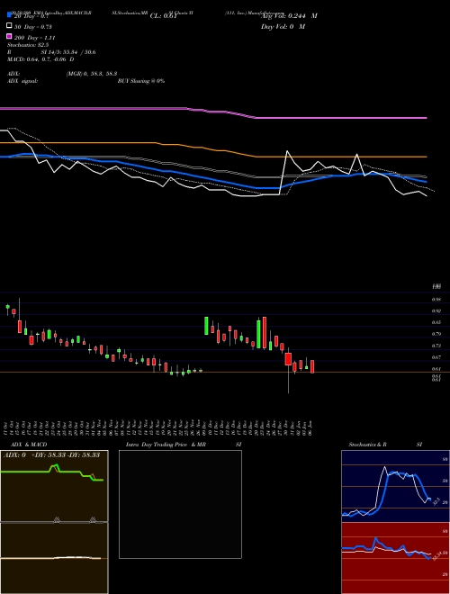This screenshot has height=594, width=450.
Task: Click the 'Intra Day Trading Price & MR' title
Action: (x=166, y=445)
